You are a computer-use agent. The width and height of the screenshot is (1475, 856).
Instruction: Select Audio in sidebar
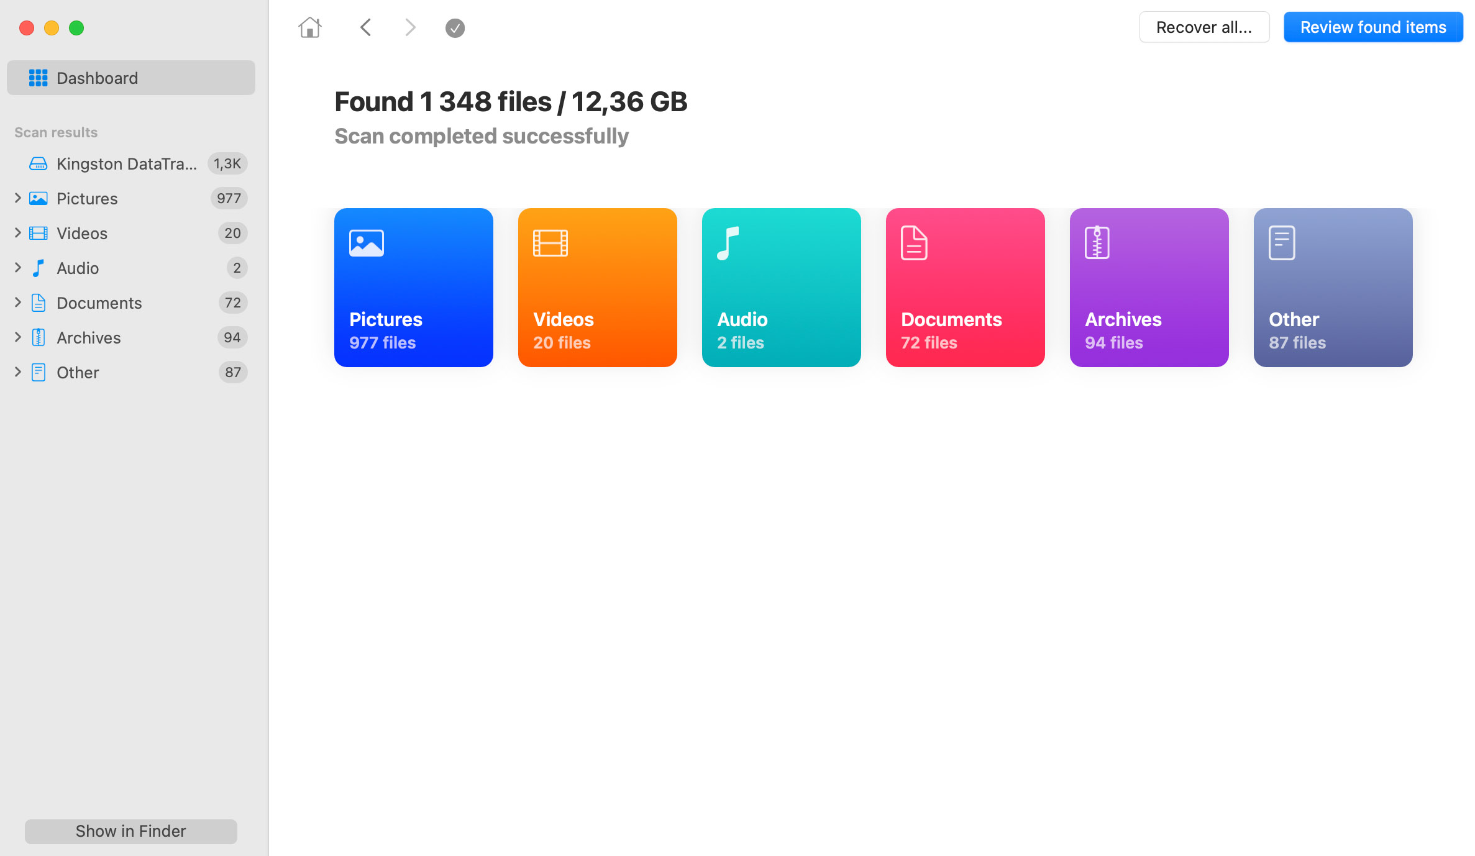(78, 268)
